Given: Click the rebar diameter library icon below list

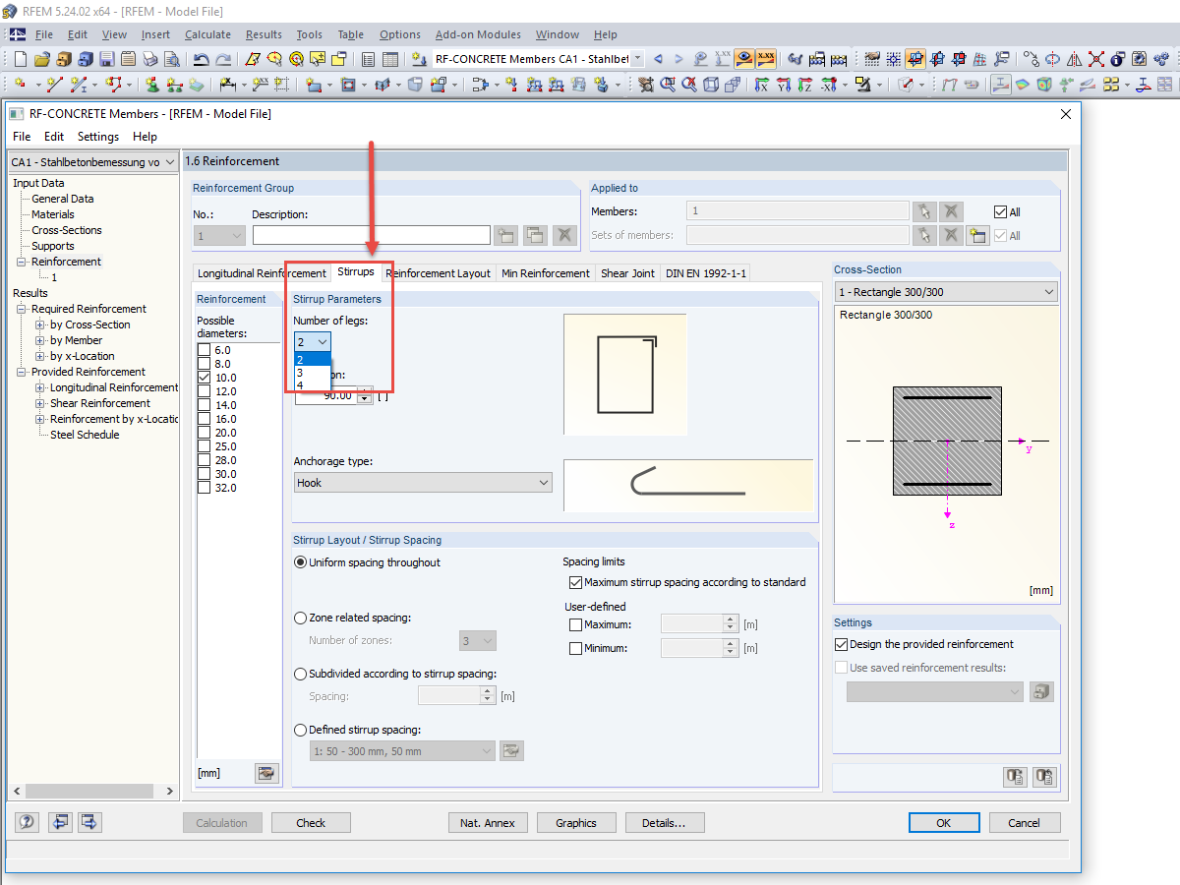Looking at the screenshot, I should click(265, 773).
